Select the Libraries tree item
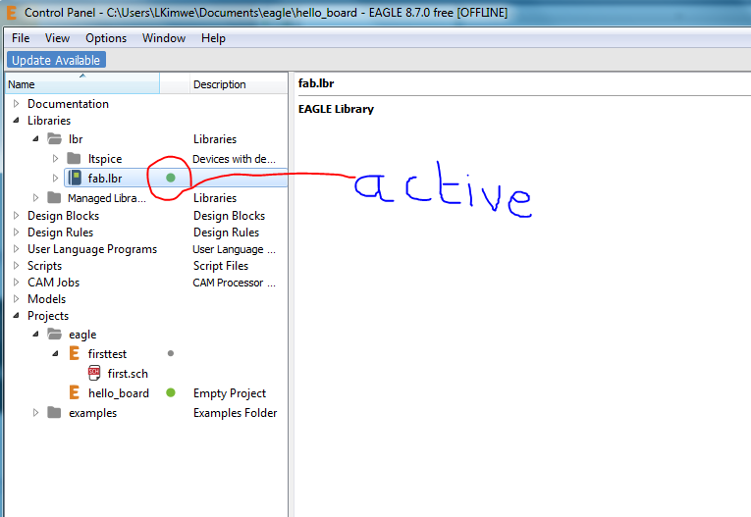Screen dimensions: 751x517 (49, 121)
